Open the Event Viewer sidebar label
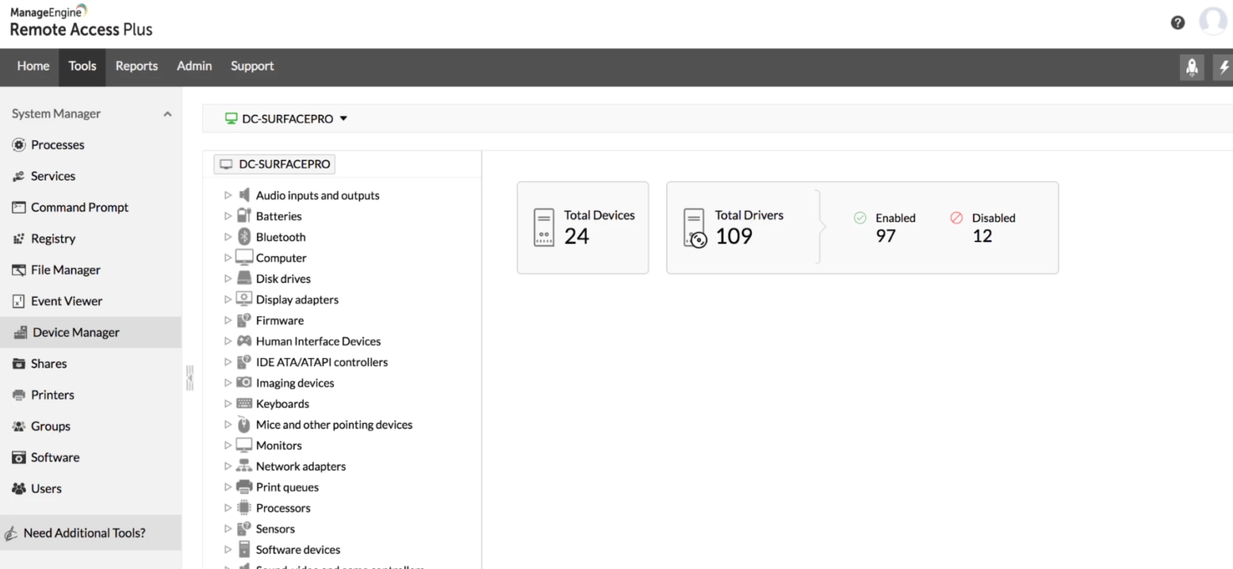The image size is (1233, 569). (67, 301)
